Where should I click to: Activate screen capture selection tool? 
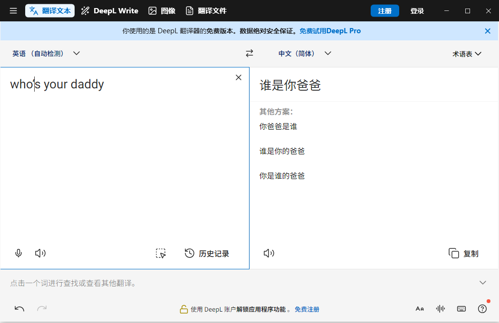(x=161, y=253)
